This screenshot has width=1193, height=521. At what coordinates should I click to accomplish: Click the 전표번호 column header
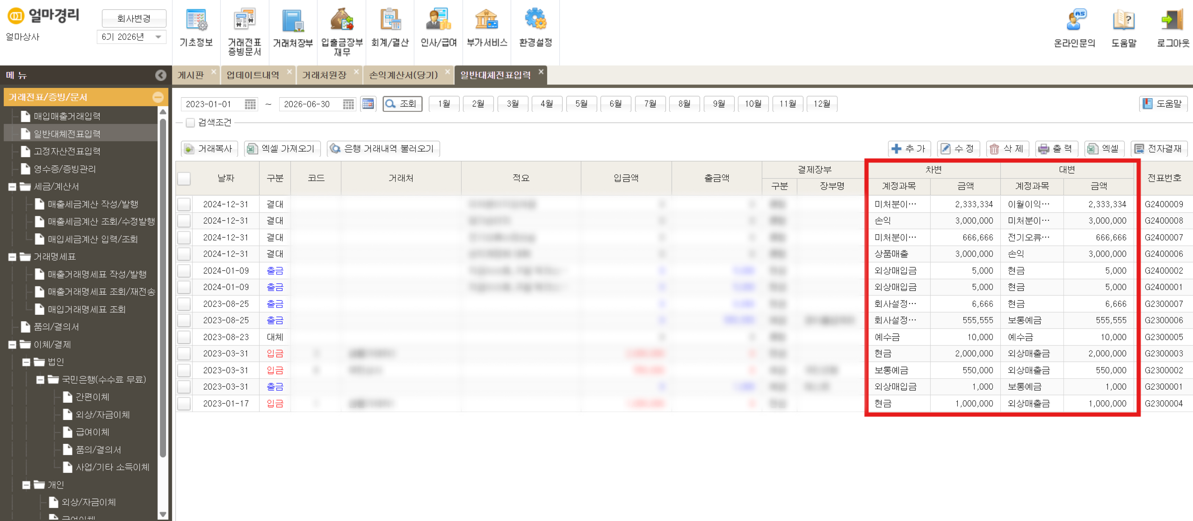pyautogui.click(x=1164, y=178)
